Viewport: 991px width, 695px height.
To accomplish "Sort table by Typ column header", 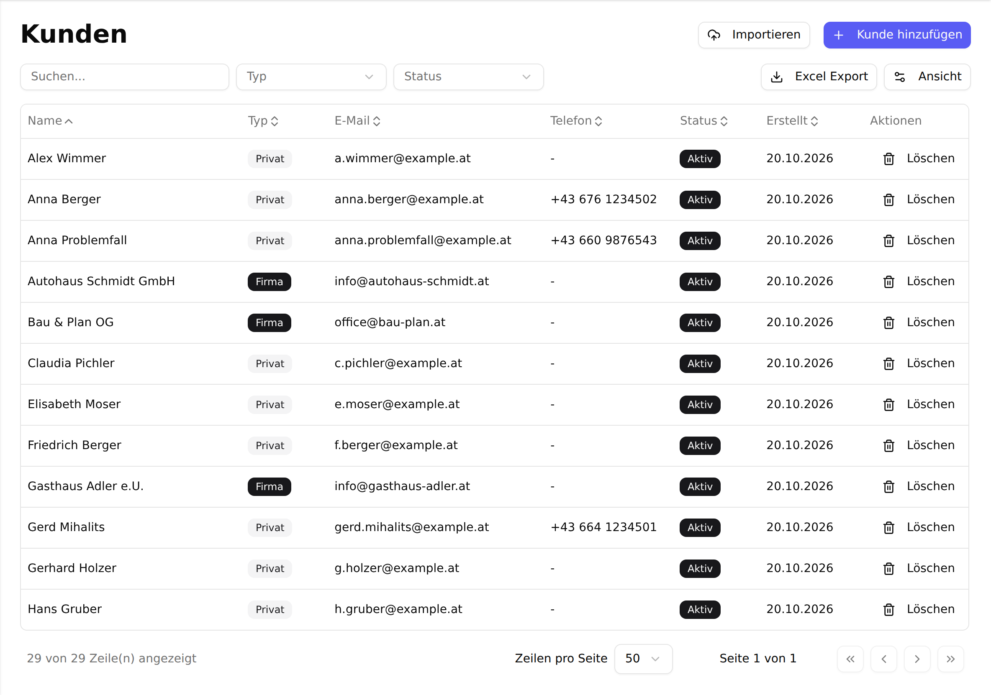I will pos(263,121).
